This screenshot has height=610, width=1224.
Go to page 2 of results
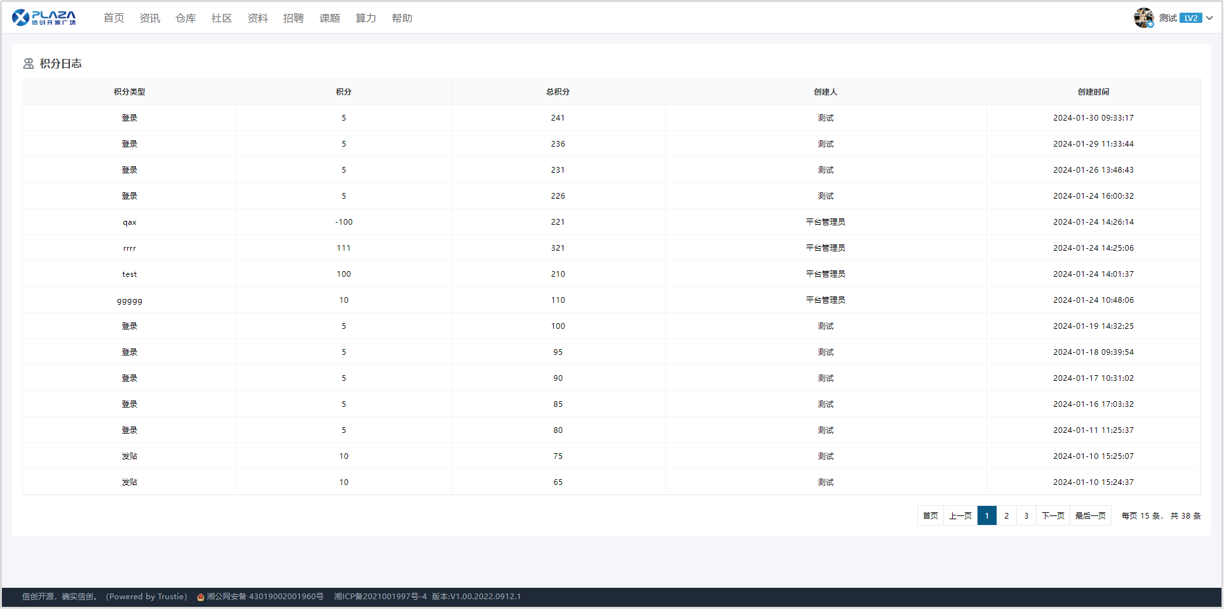pos(1006,515)
